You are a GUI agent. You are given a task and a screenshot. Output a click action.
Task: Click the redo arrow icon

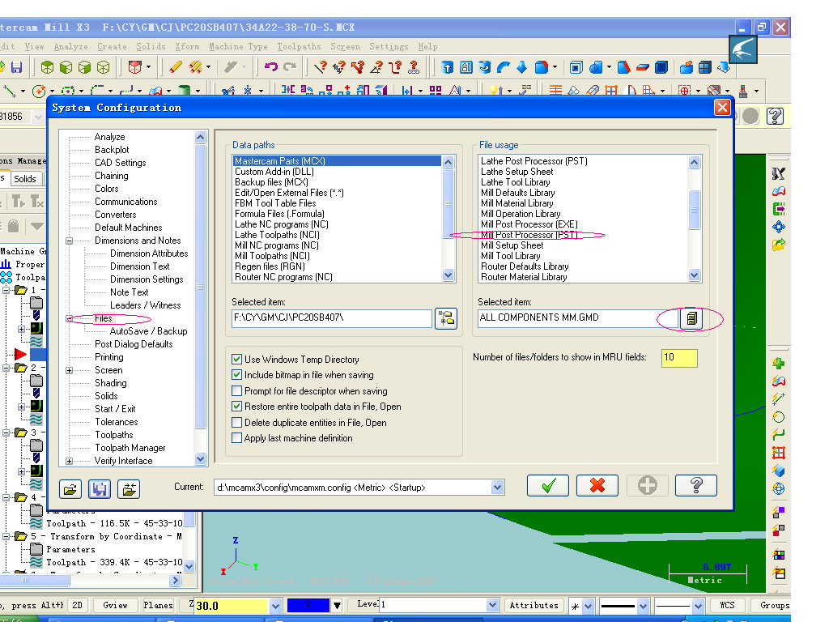[x=290, y=66]
